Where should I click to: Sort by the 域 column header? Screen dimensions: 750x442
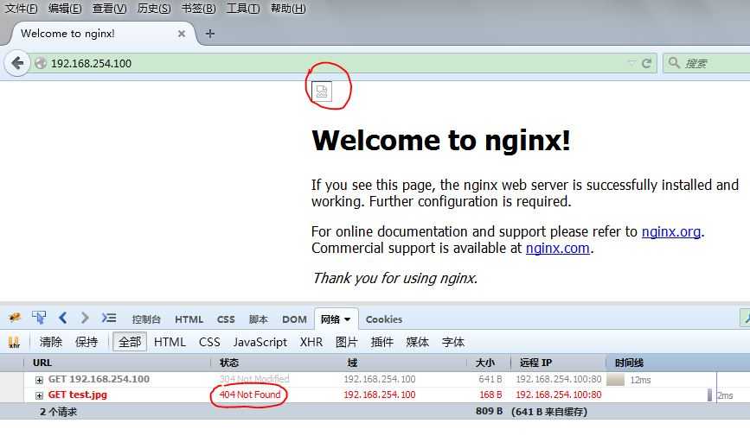tap(405, 363)
